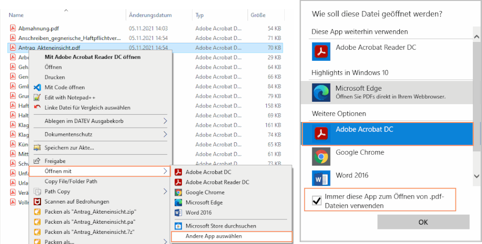Click the Microsoft Store icon in submenu
Image resolution: width=482 pixels, height=244 pixels.
(x=179, y=226)
